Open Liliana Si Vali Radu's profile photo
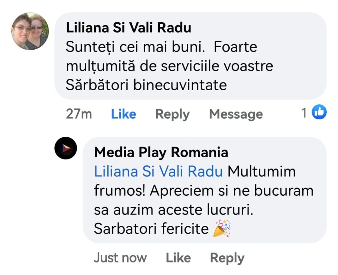 (x=30, y=31)
